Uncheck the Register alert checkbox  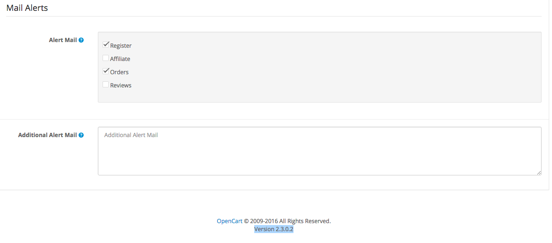105,45
